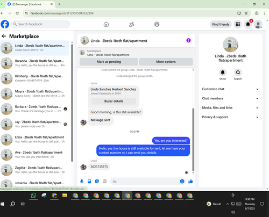Open the $850 Marketplace listing link
Screen dimensions: 269x217
click(x=108, y=55)
